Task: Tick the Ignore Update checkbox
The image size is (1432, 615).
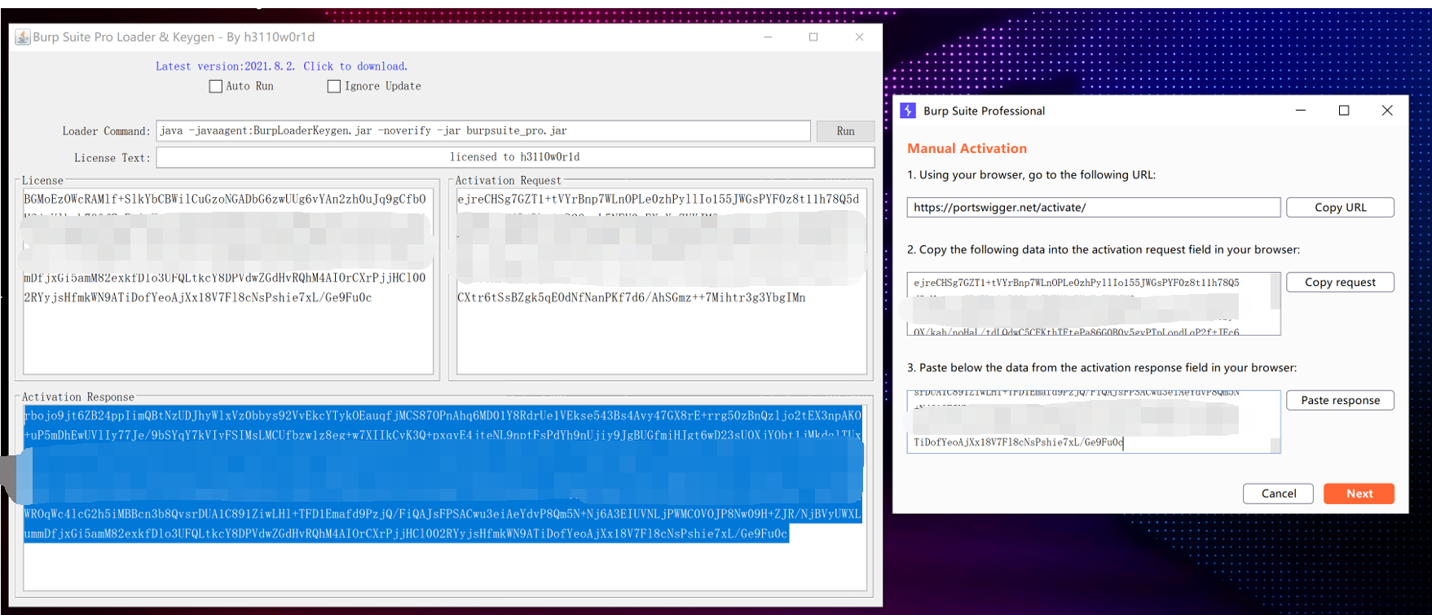Action: 334,86
